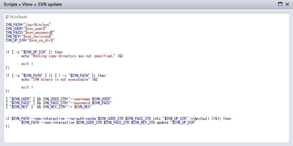Viewport: 293px width, 146px height.
Task: Click the if -z "$SVN_PATH" condition line
Action: [x=56, y=76]
